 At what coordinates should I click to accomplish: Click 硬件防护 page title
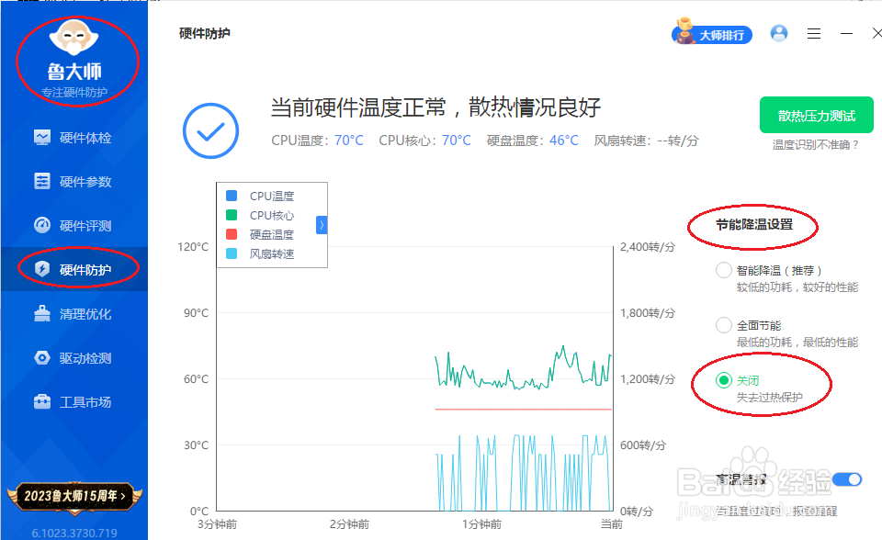click(x=205, y=33)
